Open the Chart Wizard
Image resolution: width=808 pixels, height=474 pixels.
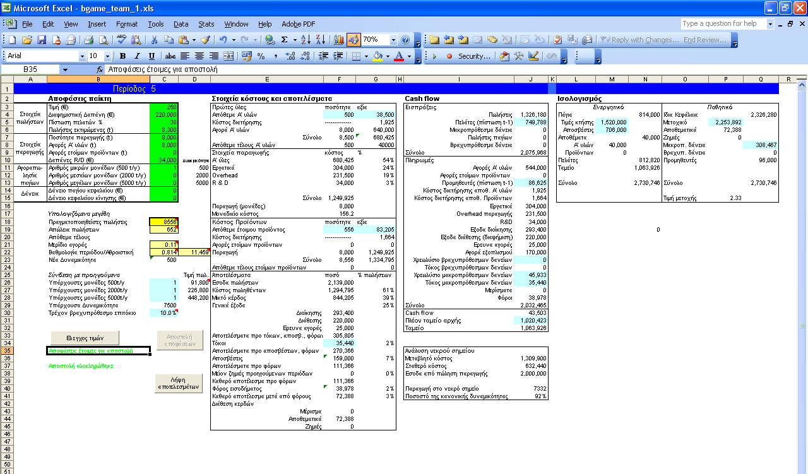(x=339, y=40)
